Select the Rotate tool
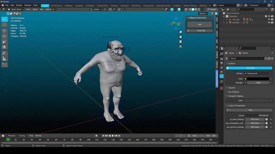Image resolution: width=275 pixels, height=154 pixels. pyautogui.click(x=5, y=36)
